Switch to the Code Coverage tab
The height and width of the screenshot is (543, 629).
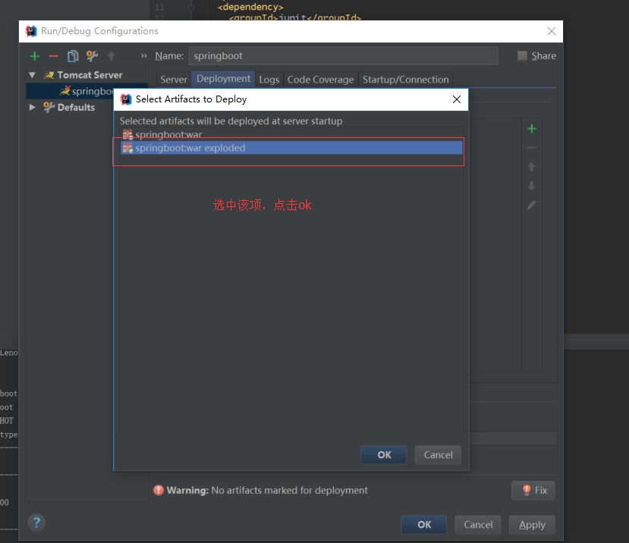coord(320,80)
